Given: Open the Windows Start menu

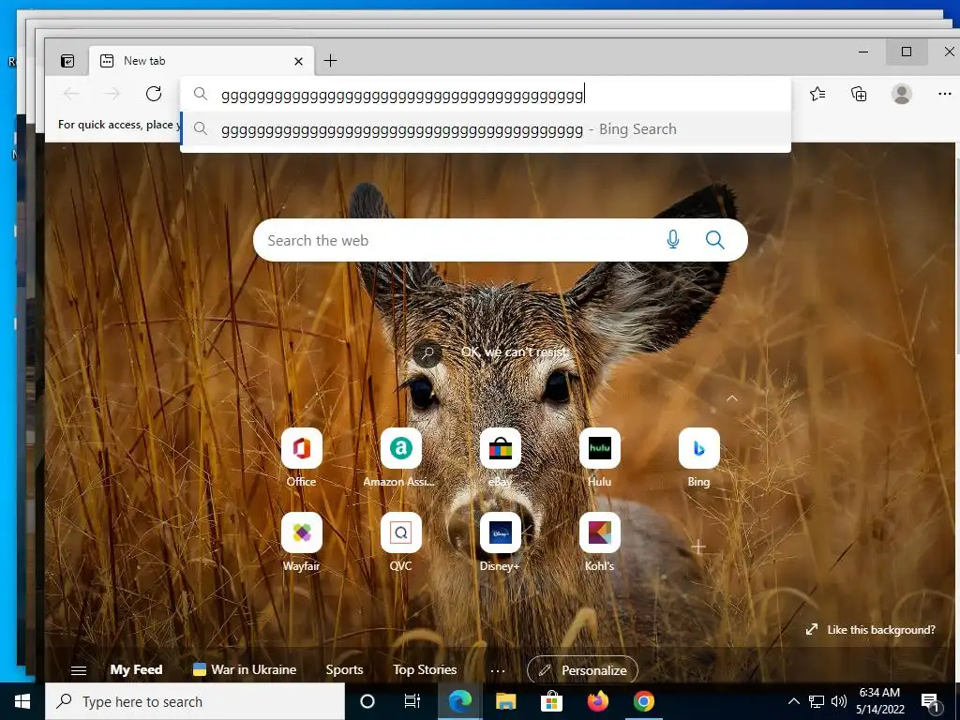Looking at the screenshot, I should [22, 701].
